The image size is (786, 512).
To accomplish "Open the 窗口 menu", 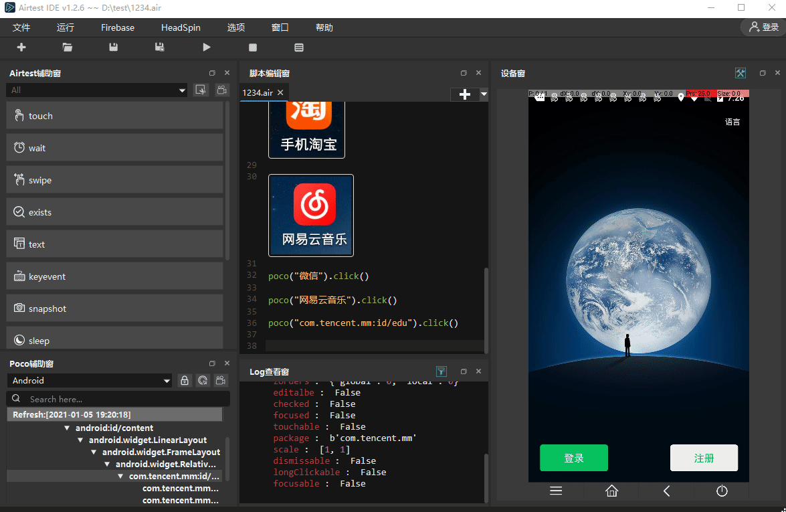I will (280, 27).
